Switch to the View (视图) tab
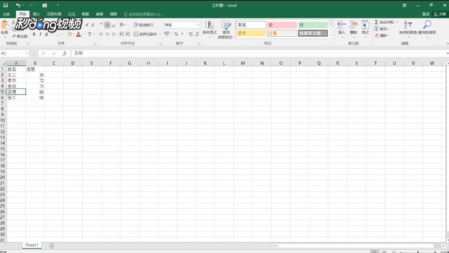This screenshot has height=253, width=449. (114, 14)
